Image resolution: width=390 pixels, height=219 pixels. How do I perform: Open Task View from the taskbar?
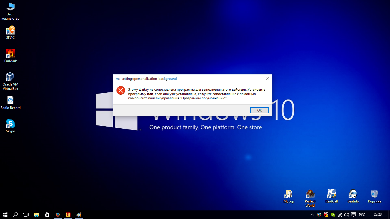point(26,214)
